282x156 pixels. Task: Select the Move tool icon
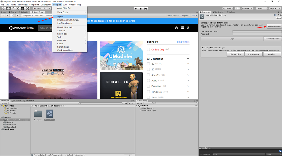tap(8, 9)
